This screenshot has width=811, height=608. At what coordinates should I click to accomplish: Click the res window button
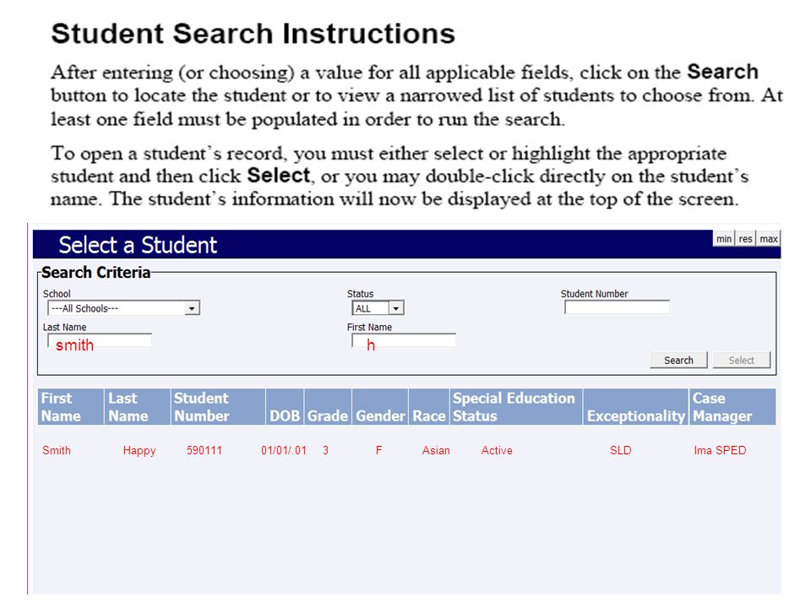click(x=745, y=239)
